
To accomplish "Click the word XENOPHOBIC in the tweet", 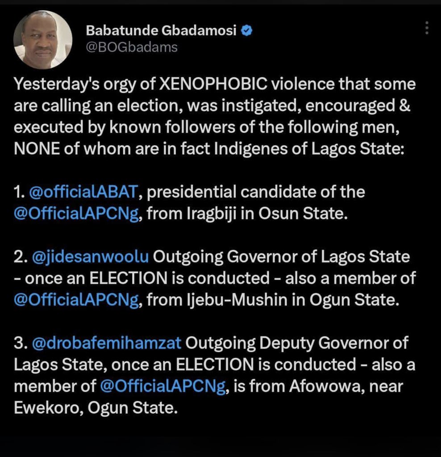I will pyautogui.click(x=213, y=84).
